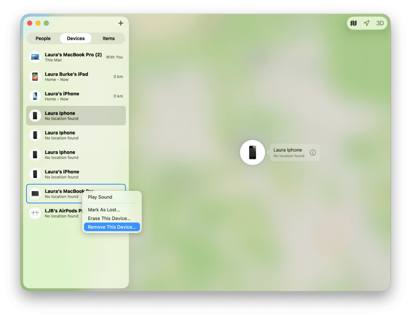The width and height of the screenshot is (411, 318).
Task: Click Remove This Device option
Action: (112, 227)
